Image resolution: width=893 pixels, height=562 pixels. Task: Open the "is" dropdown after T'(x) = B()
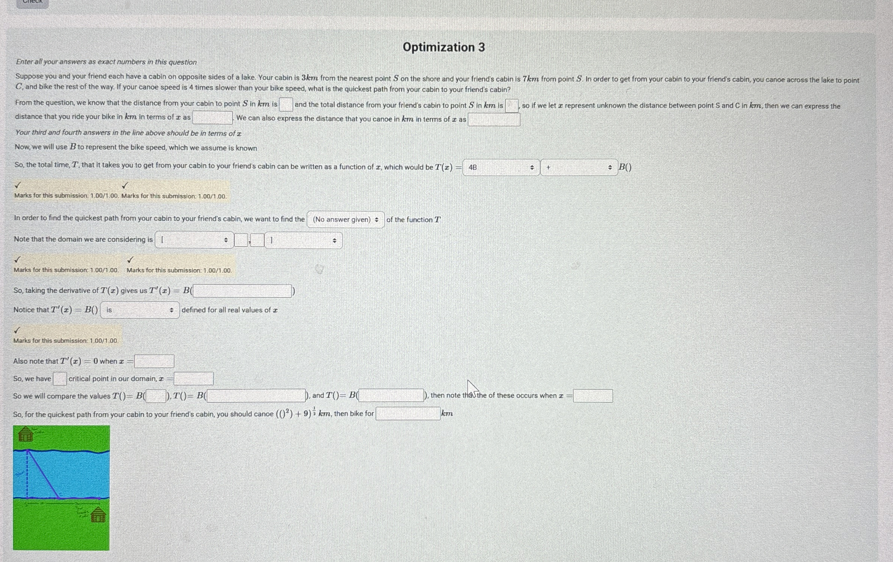(x=139, y=310)
